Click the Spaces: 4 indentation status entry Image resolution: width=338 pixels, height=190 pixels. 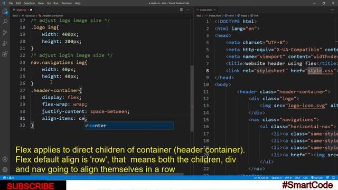tap(277, 178)
